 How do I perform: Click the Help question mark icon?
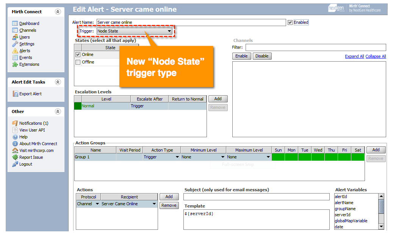coord(15,137)
